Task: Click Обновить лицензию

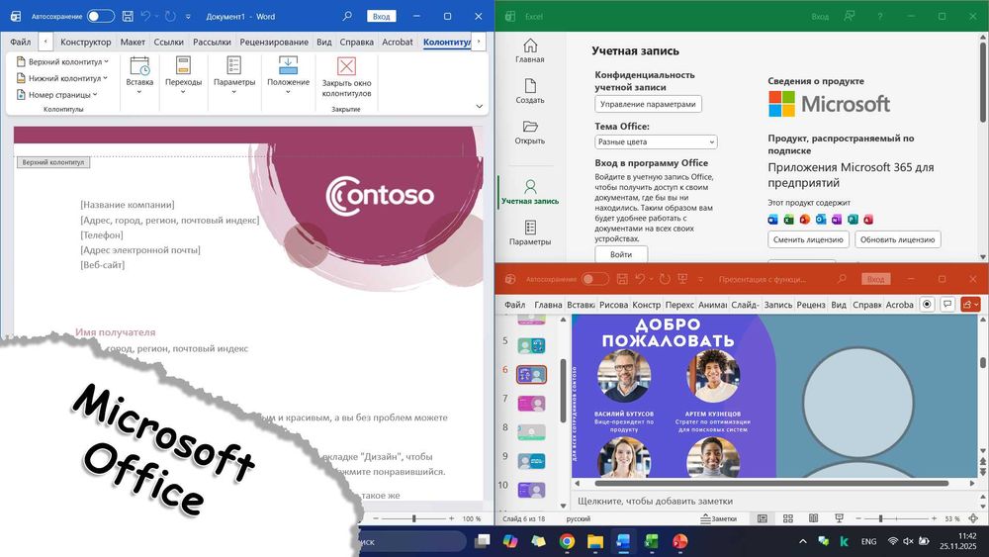Action: click(898, 239)
